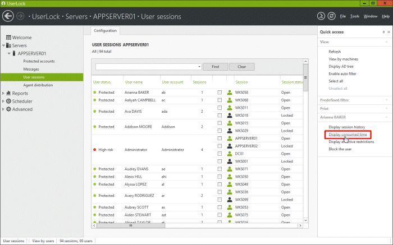Close the Quick access panel

tap(389, 32)
